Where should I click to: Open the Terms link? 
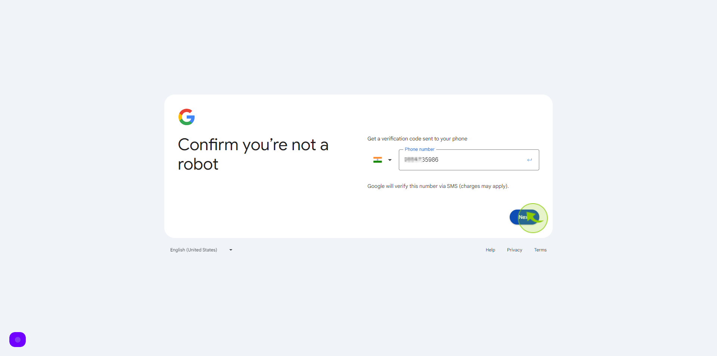[x=540, y=250]
